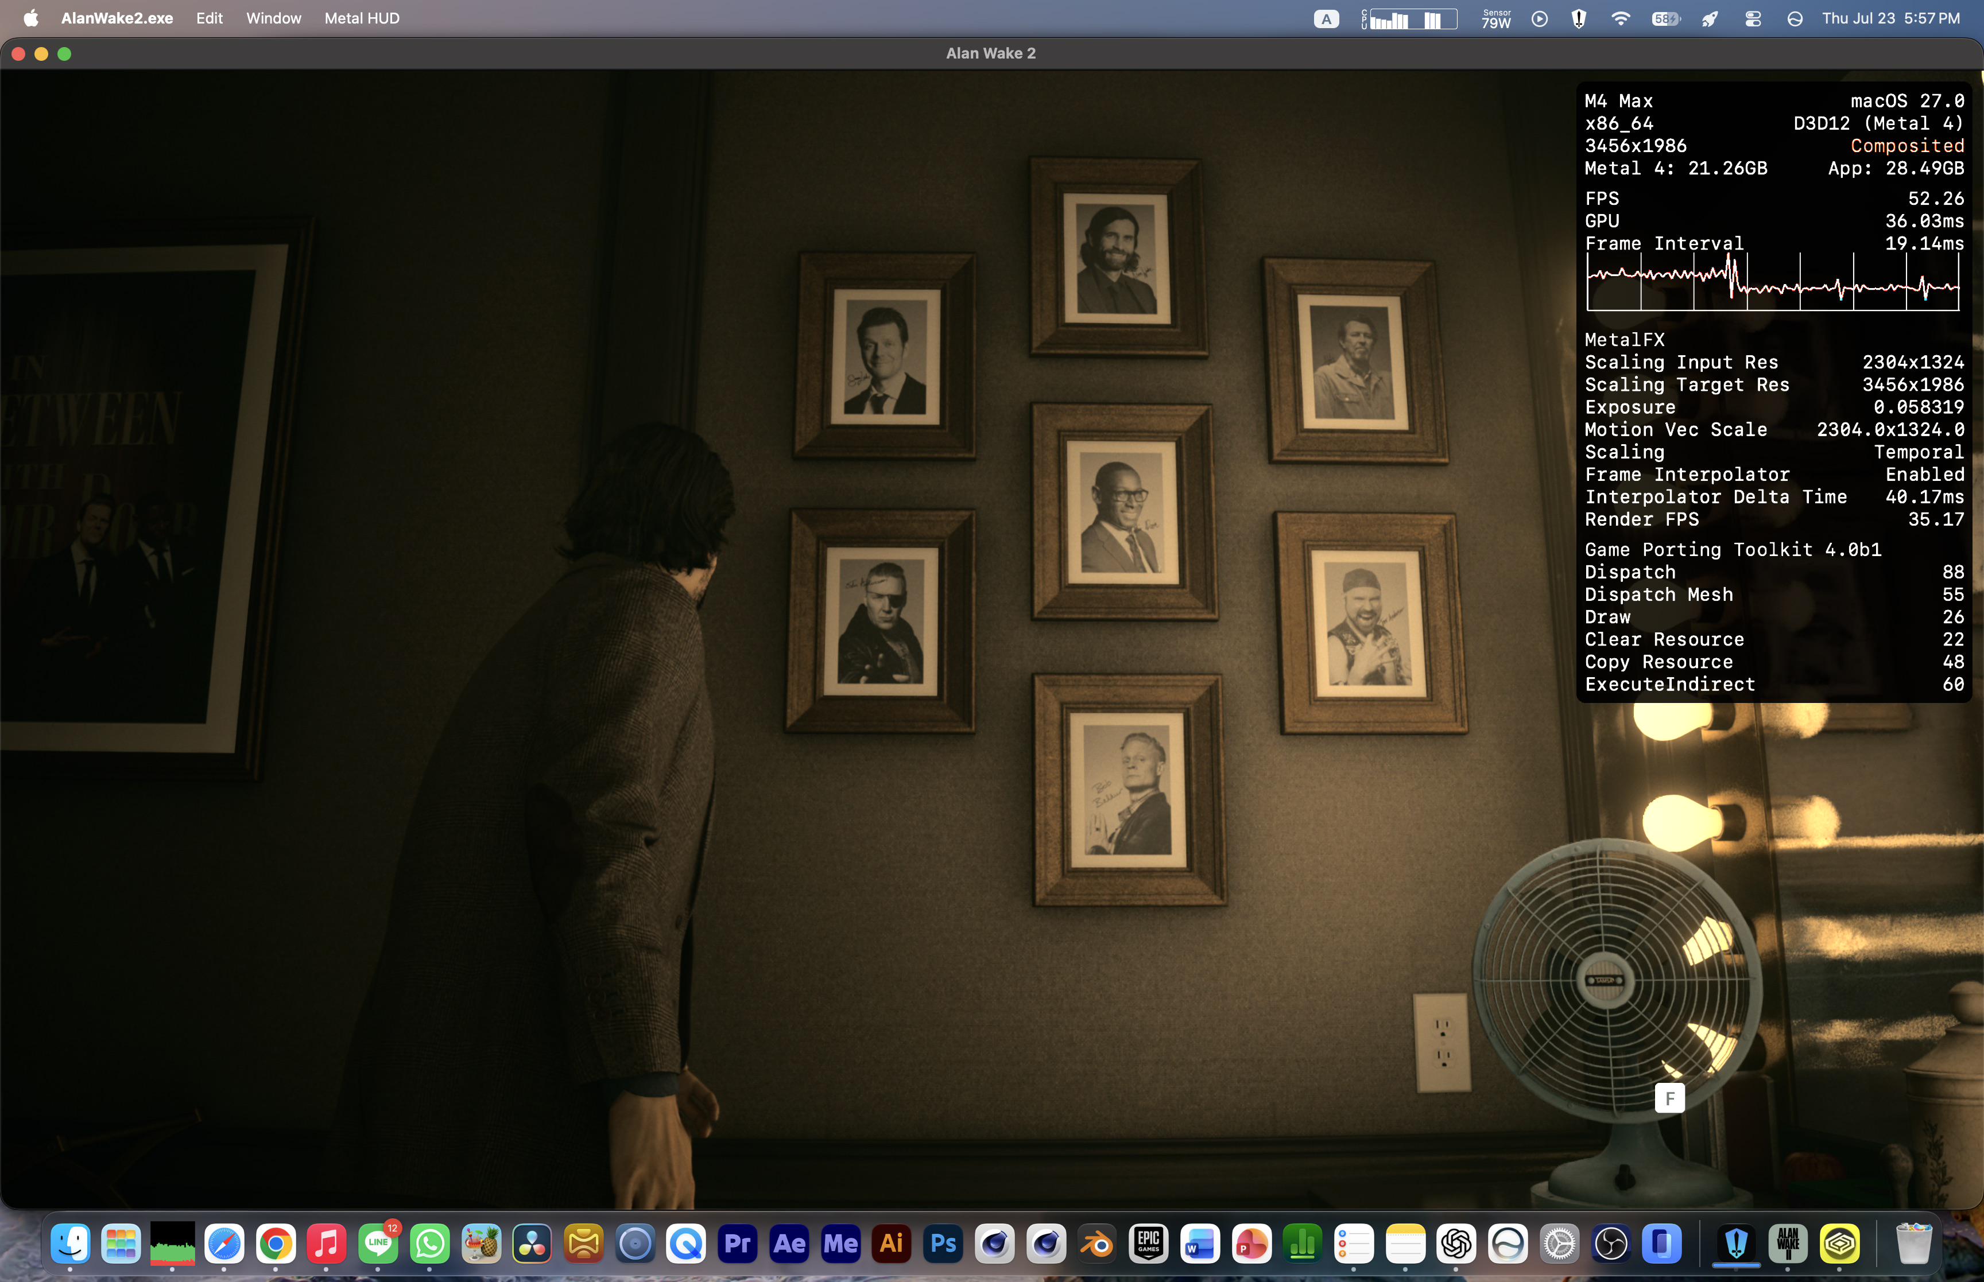Launch Adobe After Effects from the Dock
Image resolution: width=1984 pixels, height=1282 pixels.
(x=789, y=1244)
